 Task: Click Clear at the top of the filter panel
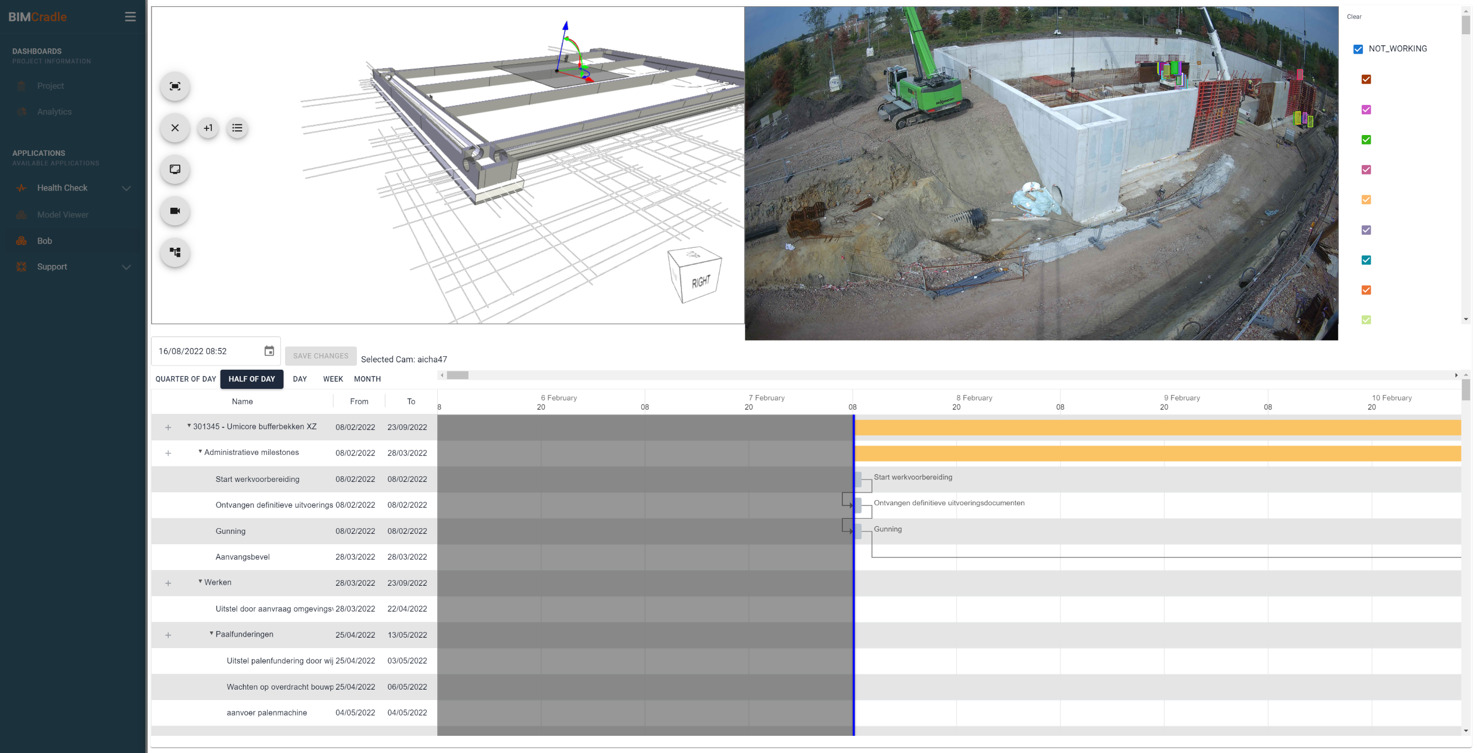1354,17
